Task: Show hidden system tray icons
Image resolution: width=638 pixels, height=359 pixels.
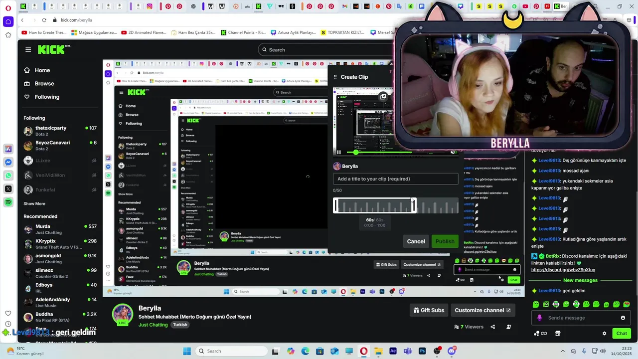Action: coord(563,351)
